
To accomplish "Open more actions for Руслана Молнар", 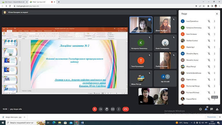I will [215, 92].
